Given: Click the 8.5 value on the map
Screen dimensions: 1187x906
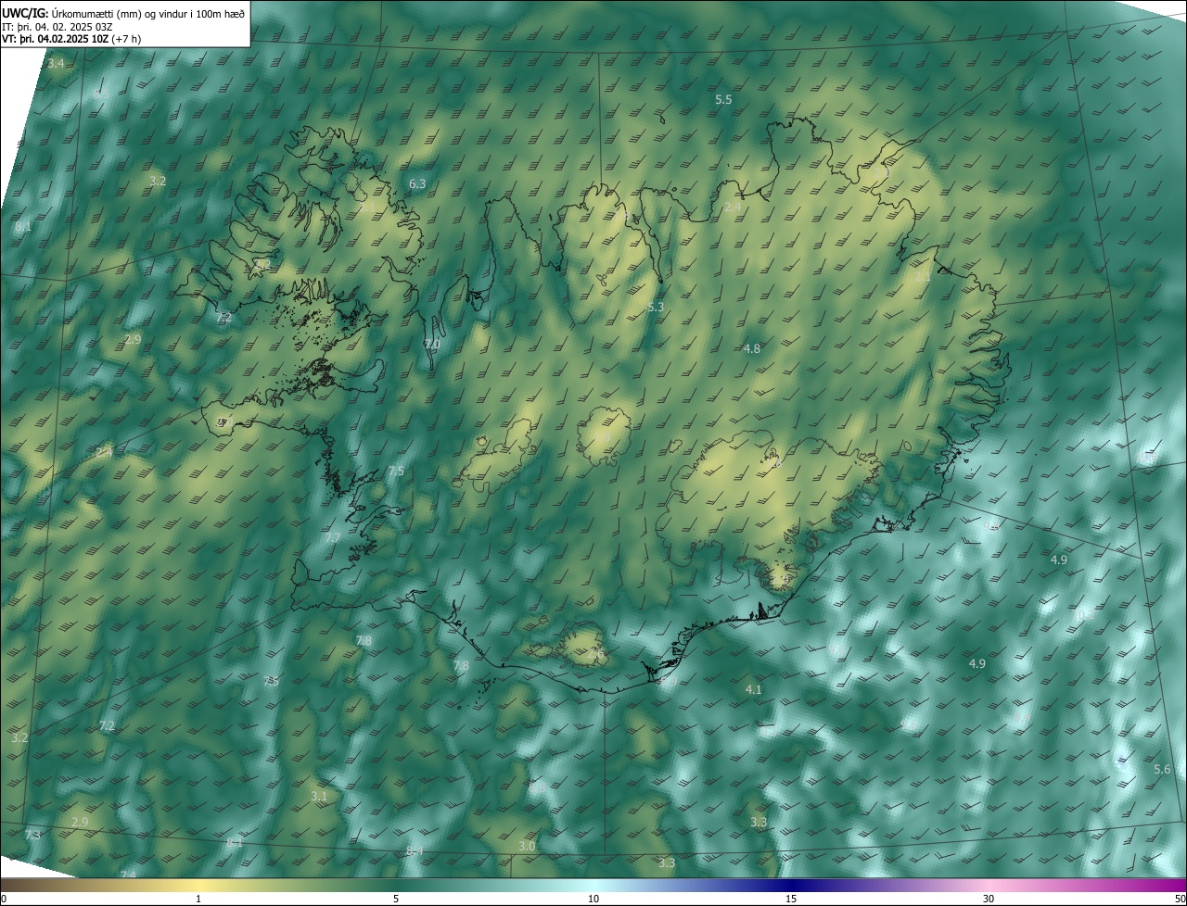Looking at the screenshot, I should (102, 94).
